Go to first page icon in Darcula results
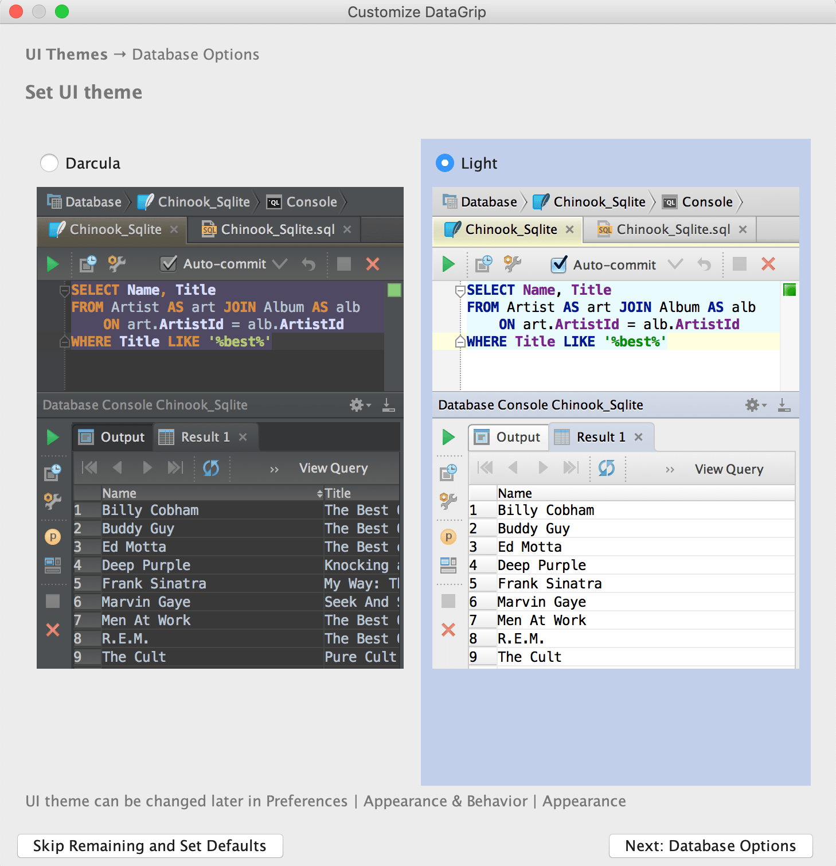 89,468
